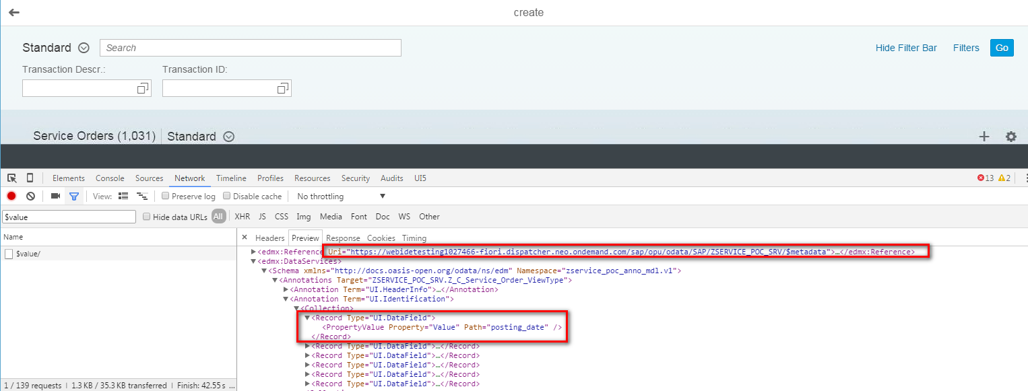Collapse the Schema xmlns node

(x=265, y=271)
